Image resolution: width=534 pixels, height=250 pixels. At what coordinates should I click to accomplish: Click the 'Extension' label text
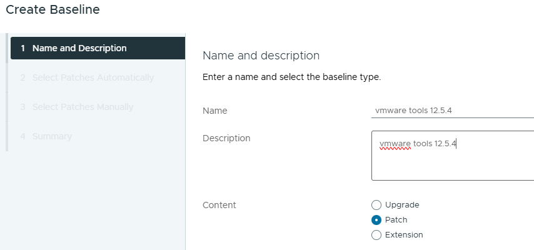click(x=404, y=235)
